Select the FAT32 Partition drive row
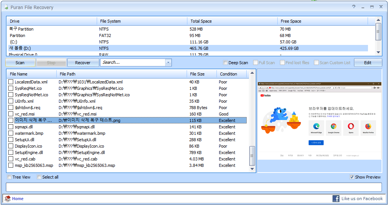Image resolution: width=388 pixels, height=205 pixels. click(x=187, y=35)
